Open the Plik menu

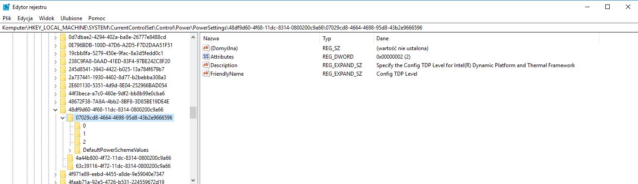coord(7,18)
